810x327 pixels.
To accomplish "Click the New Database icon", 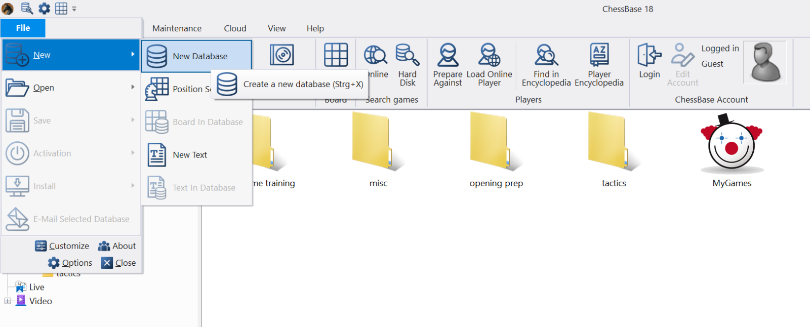I will [157, 56].
